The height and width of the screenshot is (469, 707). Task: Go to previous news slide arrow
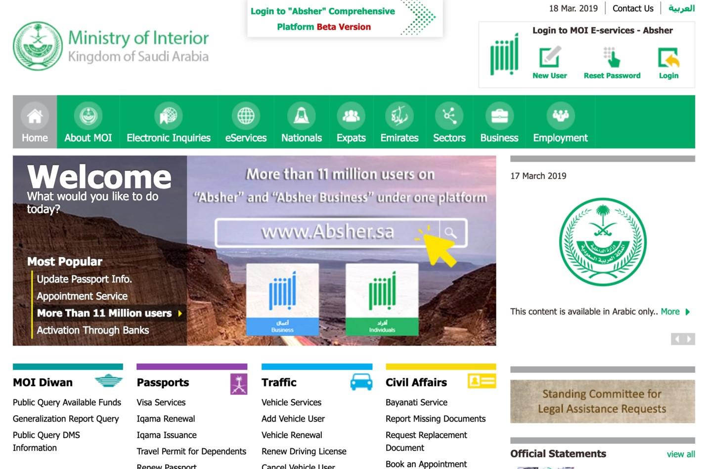pos(677,339)
